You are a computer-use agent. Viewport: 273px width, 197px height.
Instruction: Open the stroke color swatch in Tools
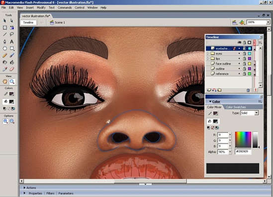click(11, 94)
